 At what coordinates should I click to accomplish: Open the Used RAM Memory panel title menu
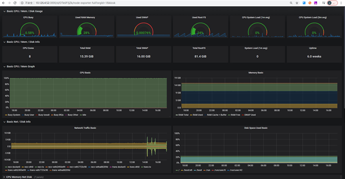[85, 17]
